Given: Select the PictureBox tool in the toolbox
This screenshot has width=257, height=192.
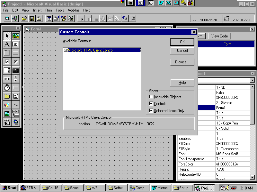Looking at the screenshot, I should (x=15, y=36).
